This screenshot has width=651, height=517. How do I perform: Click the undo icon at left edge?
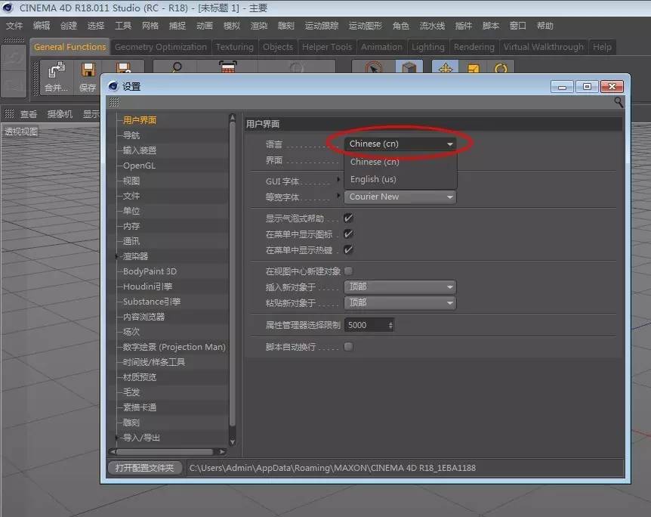pos(14,57)
